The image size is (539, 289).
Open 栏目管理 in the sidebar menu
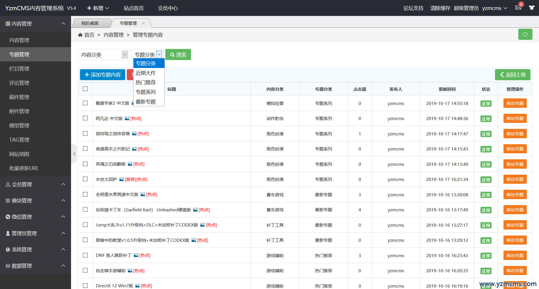(x=19, y=69)
